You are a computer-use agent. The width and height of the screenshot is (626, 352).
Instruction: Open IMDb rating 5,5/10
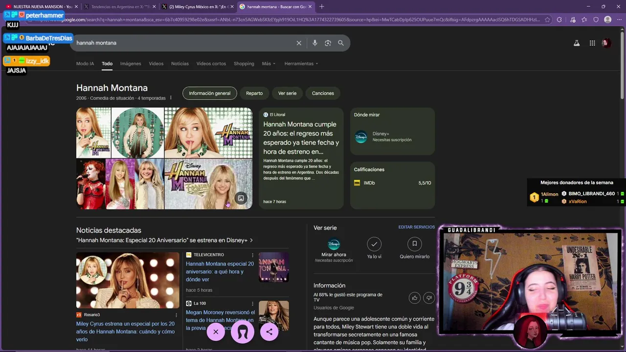(x=392, y=183)
